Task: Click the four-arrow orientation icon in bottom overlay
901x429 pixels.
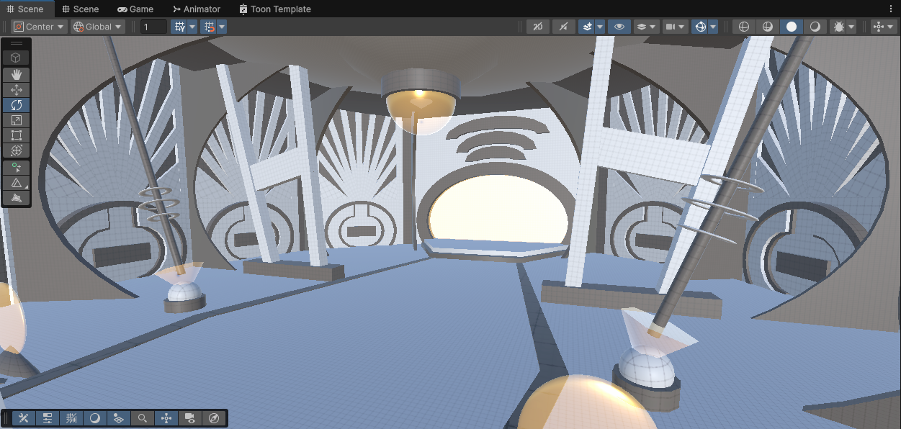Action: [166, 418]
